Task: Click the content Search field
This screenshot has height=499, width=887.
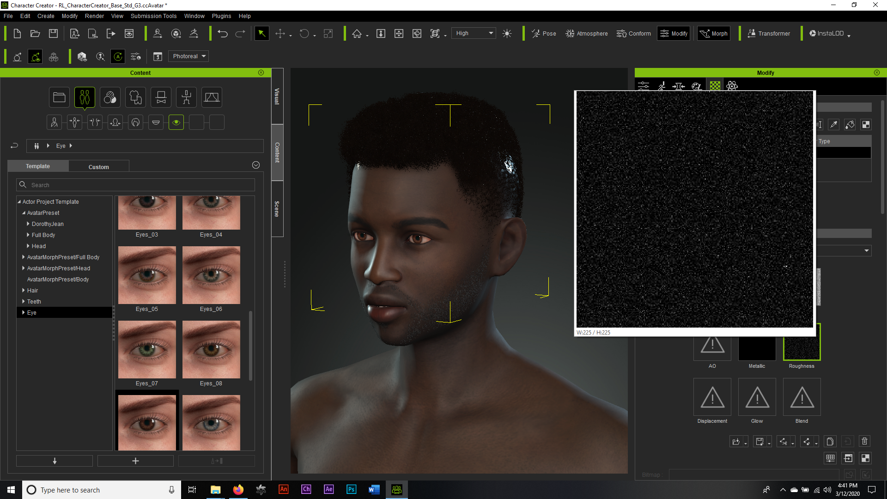Action: (x=135, y=185)
